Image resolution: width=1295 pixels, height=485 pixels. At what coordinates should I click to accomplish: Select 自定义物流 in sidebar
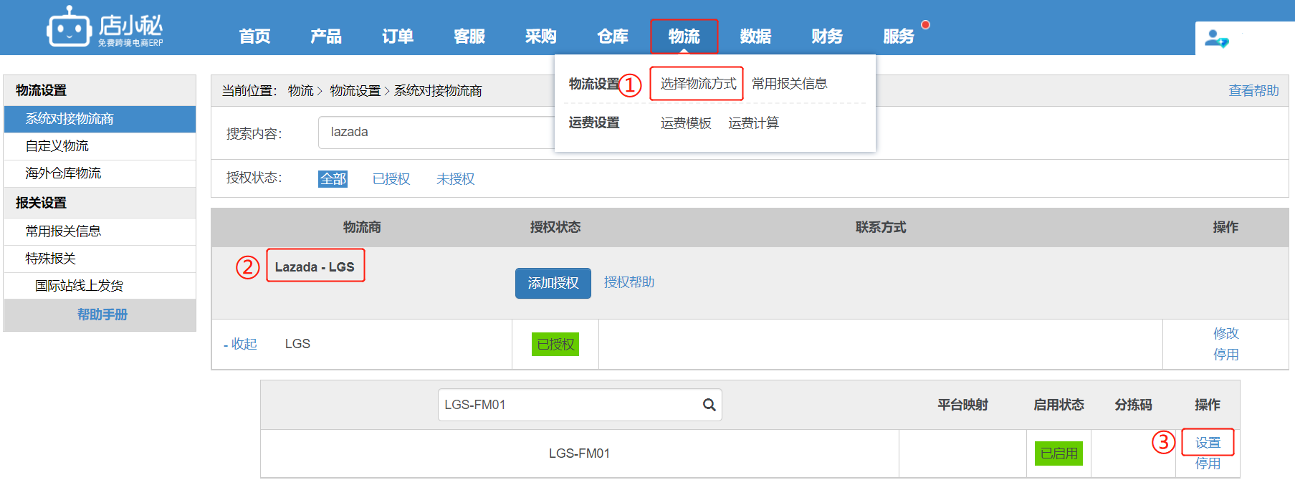(x=100, y=146)
